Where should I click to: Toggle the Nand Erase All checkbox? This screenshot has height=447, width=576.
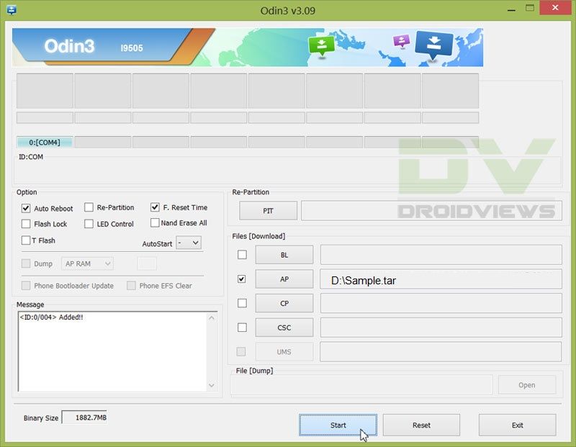pyautogui.click(x=155, y=223)
